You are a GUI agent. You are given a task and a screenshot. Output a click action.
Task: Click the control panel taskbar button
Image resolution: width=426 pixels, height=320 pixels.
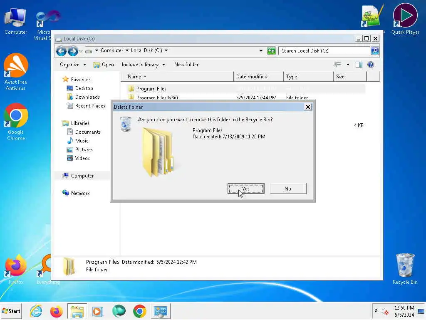coord(161,311)
